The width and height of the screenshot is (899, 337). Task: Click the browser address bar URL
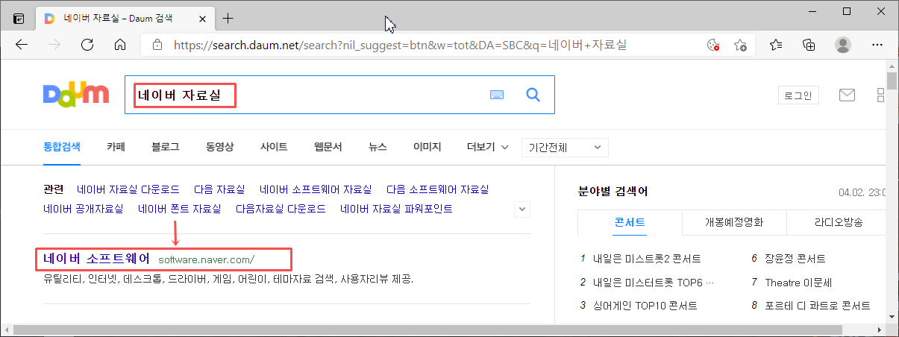[400, 45]
